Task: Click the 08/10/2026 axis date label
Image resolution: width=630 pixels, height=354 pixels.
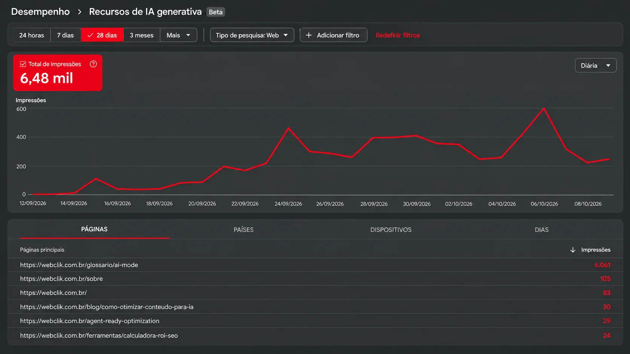Action: coord(588,204)
